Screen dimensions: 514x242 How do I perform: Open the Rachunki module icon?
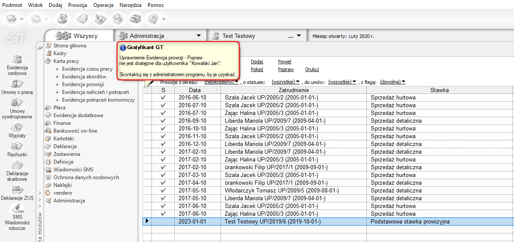tap(17, 147)
